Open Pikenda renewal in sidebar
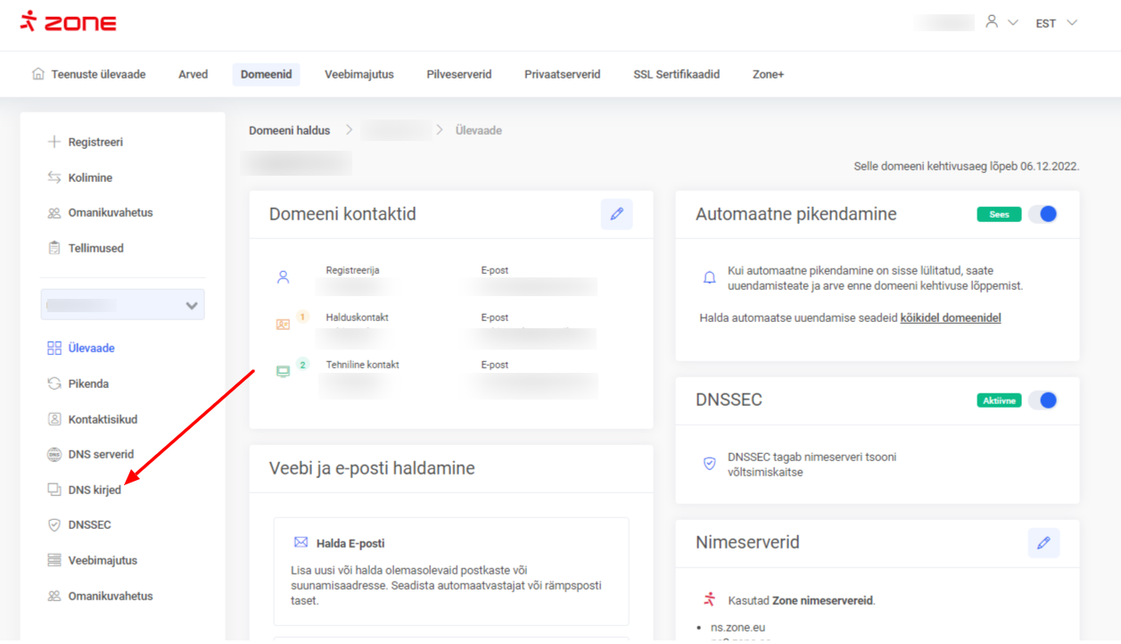The image size is (1121, 644). (88, 384)
